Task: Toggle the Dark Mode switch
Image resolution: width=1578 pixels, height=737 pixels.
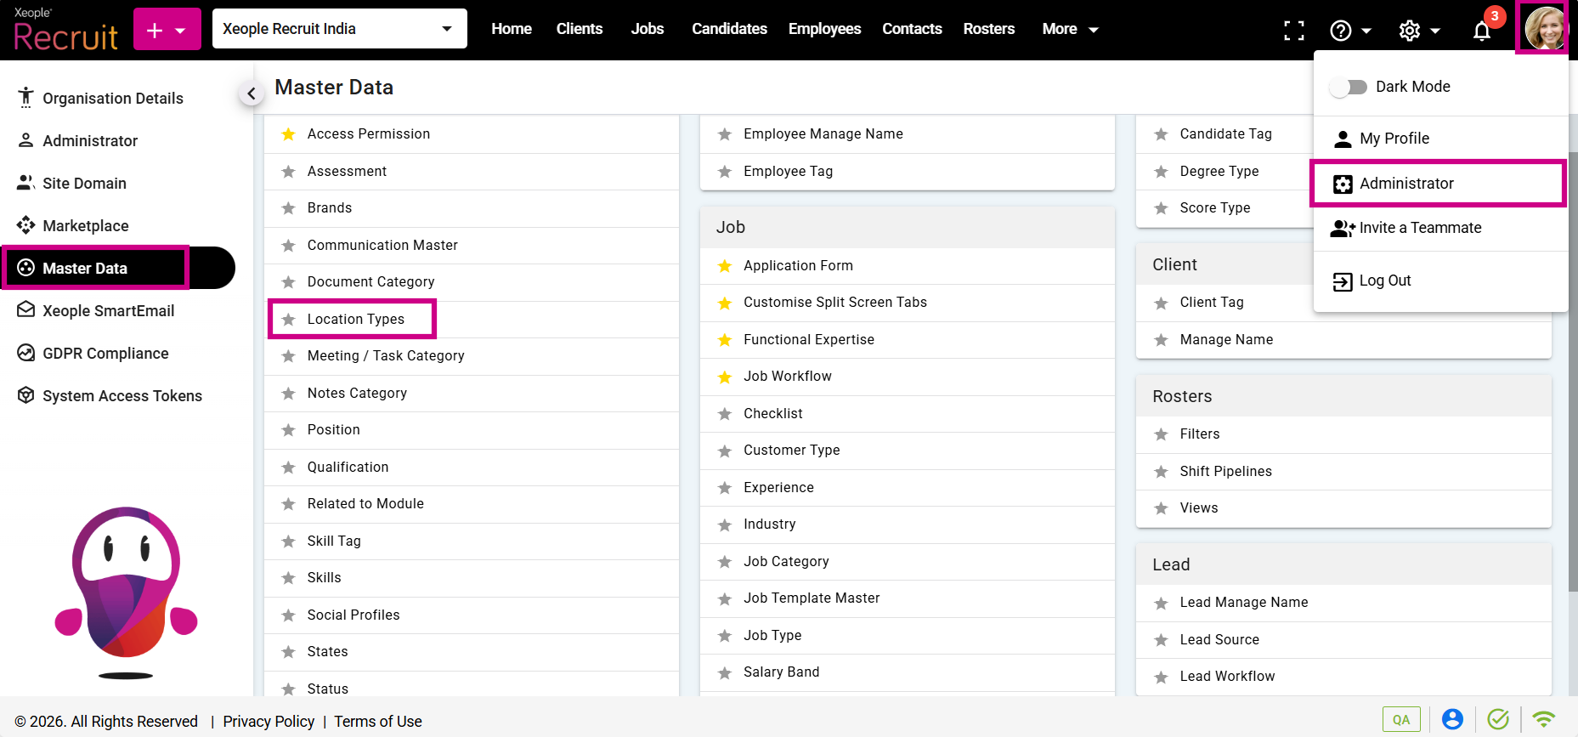Action: pos(1348,87)
